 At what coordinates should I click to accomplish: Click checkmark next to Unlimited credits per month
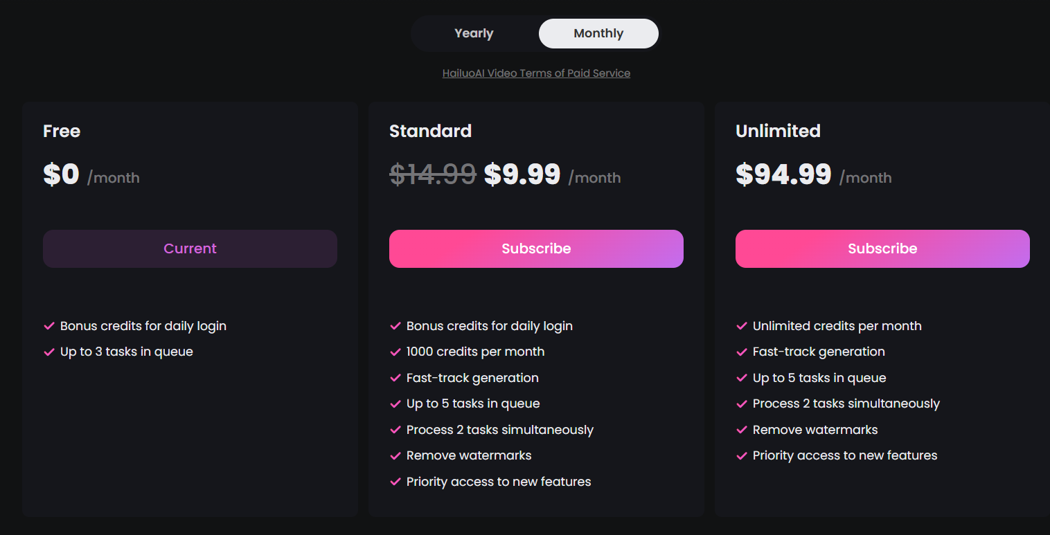coord(742,326)
